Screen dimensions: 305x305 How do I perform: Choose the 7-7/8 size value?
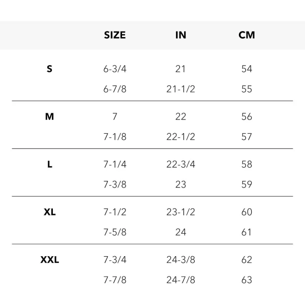click(x=114, y=280)
